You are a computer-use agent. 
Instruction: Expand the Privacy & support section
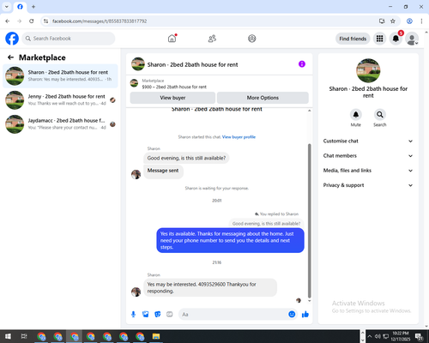[x=368, y=185]
